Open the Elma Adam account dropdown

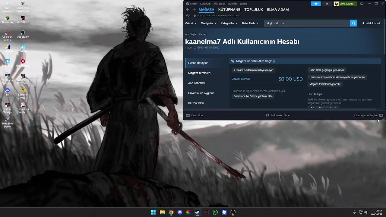345,4
